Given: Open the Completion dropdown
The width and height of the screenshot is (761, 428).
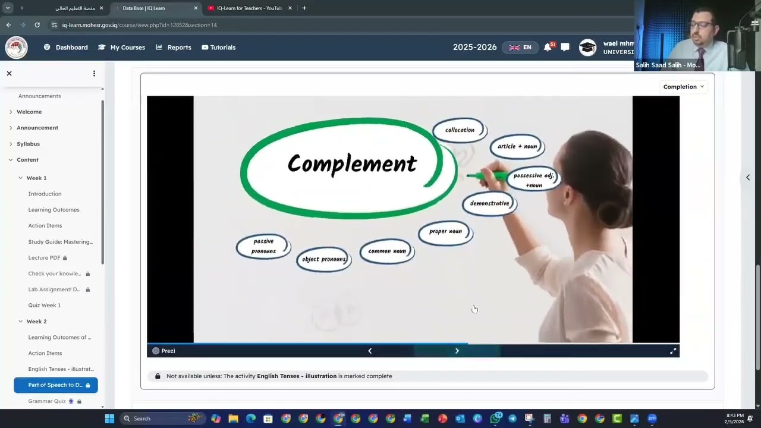Looking at the screenshot, I should [x=683, y=87].
